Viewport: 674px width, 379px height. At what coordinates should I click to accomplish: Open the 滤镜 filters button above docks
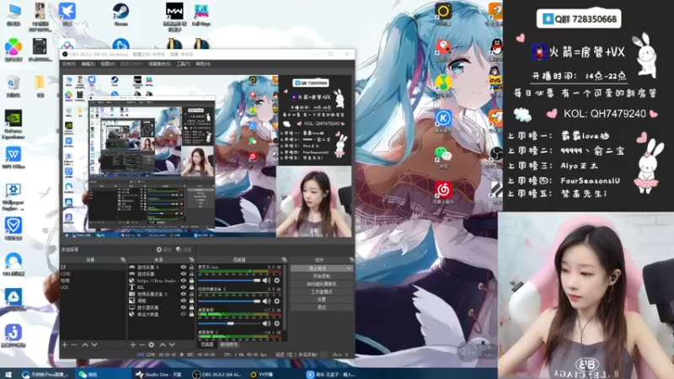(x=184, y=249)
